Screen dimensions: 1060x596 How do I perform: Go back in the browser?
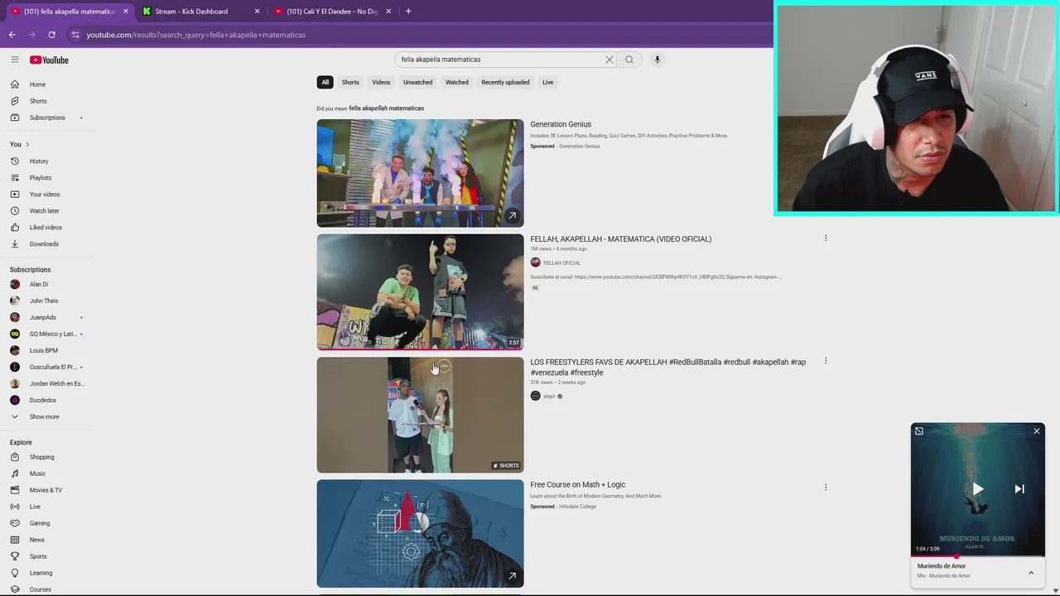click(x=12, y=35)
